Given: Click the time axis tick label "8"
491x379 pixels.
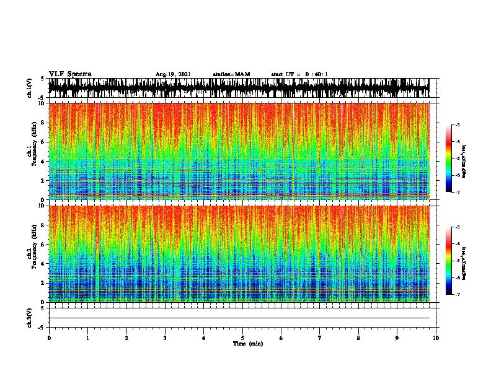Looking at the screenshot, I should coord(358,338).
